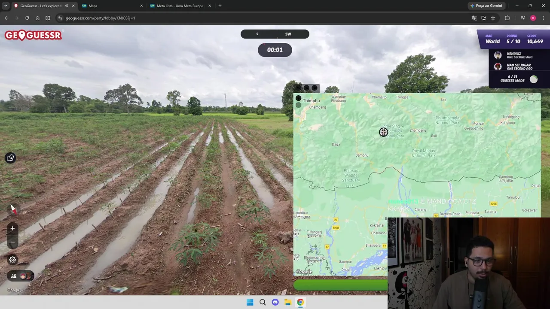550x309 pixels.
Task: Pin the guess map open
Action: point(315,88)
